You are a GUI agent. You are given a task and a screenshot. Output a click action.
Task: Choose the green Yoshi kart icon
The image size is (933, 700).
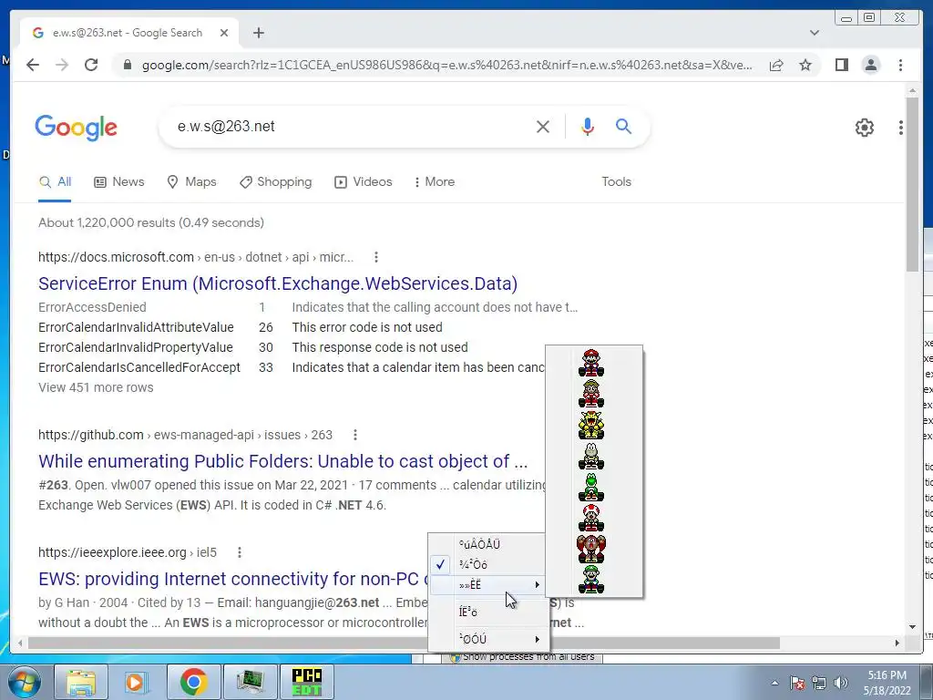pos(590,487)
